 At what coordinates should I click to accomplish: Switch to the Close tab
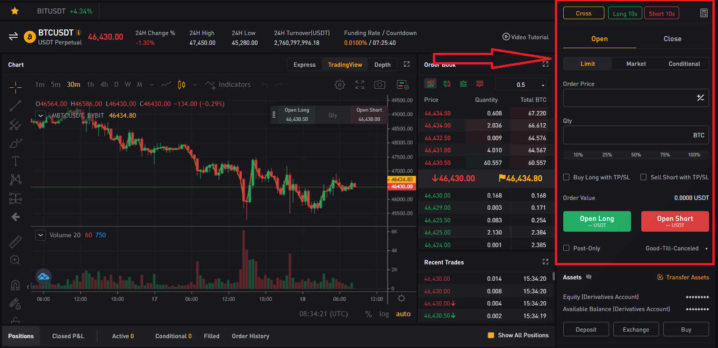pyautogui.click(x=672, y=39)
